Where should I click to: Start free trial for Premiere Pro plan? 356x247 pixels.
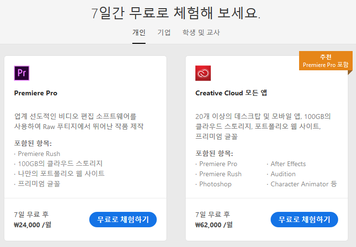click(123, 220)
